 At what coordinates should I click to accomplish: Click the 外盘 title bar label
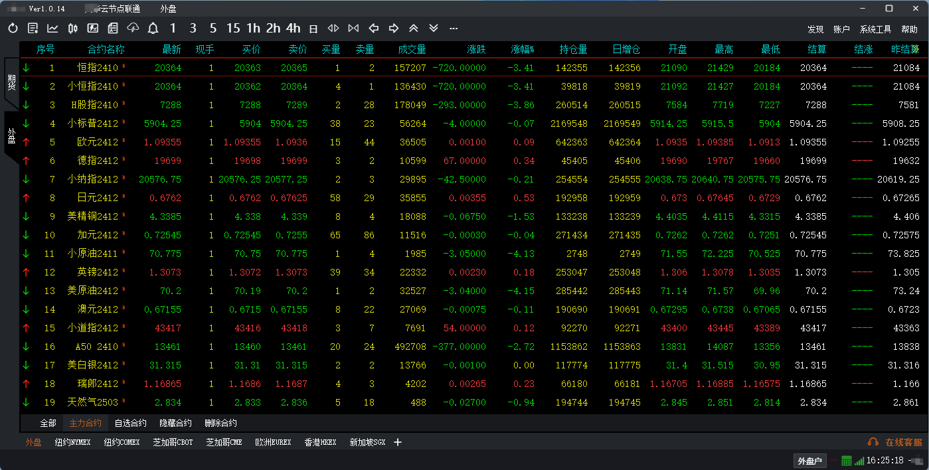(169, 9)
